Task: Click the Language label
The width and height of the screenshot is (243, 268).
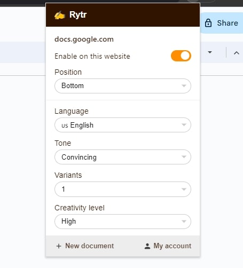Action: (x=72, y=112)
